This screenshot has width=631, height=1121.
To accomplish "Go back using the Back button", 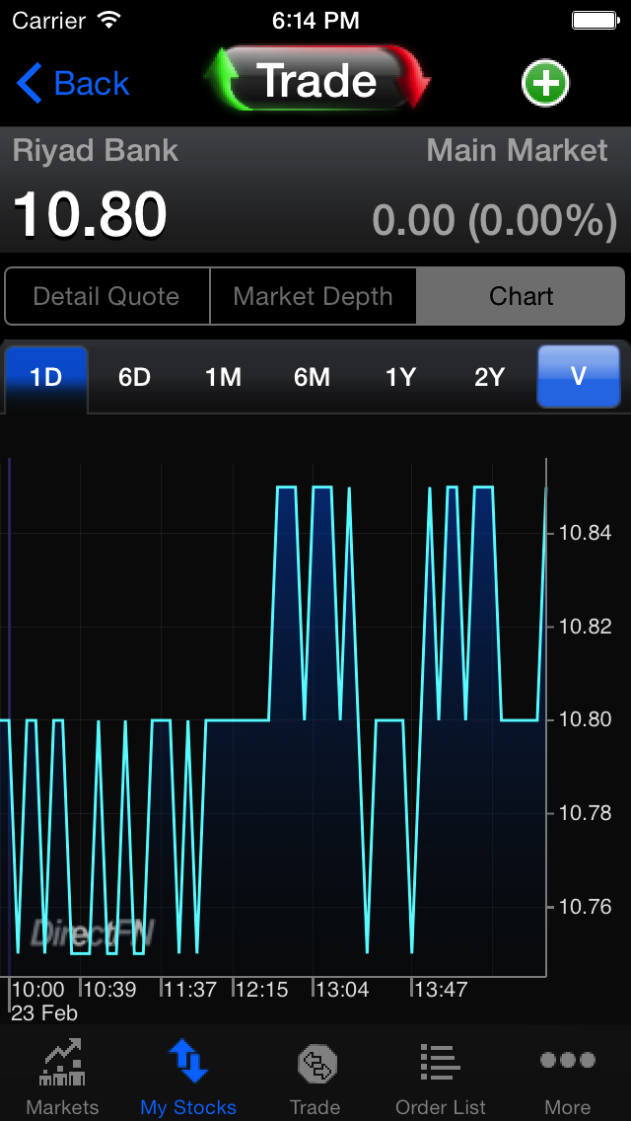I will 73,83.
